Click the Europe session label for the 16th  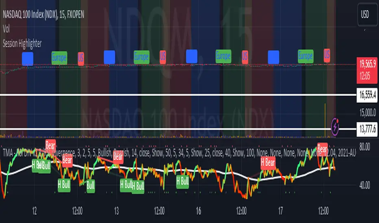[x=223, y=56]
